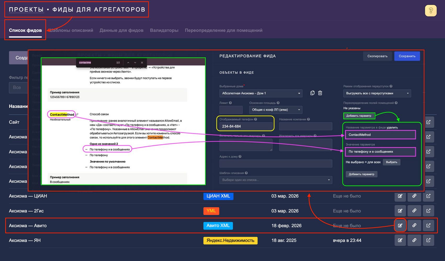Image resolution: width=445 pixels, height=261 pixels.
Task: Open Аксиома — 2Гис feed in new window
Action: tap(428, 211)
